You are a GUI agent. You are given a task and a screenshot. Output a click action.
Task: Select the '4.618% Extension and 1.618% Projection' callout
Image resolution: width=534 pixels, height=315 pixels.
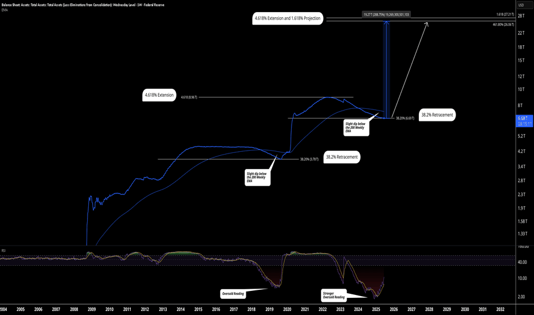(288, 18)
